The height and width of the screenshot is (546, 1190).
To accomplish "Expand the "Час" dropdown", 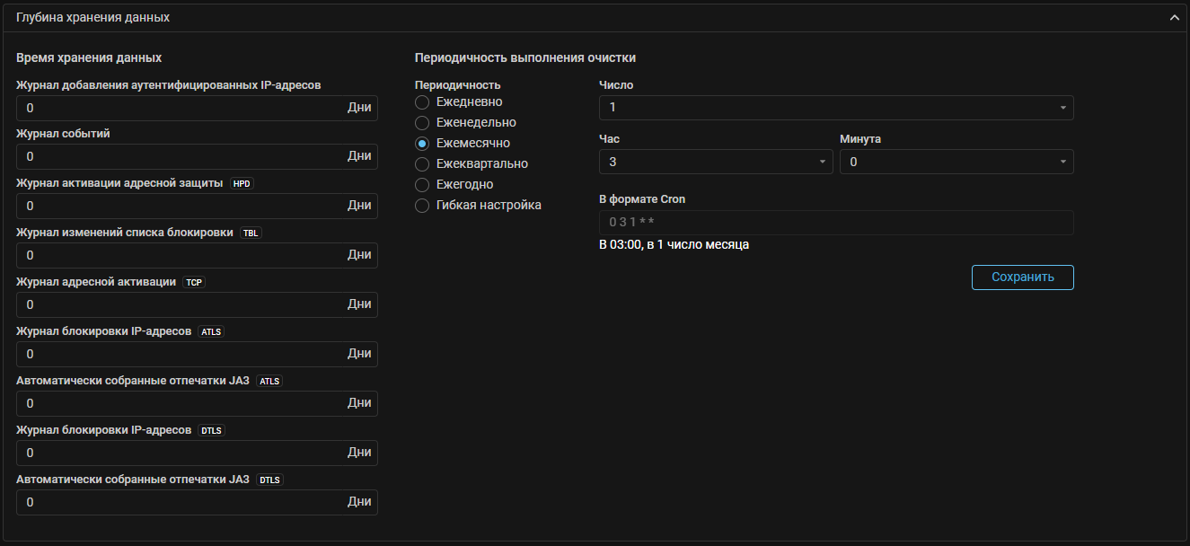I will 715,162.
